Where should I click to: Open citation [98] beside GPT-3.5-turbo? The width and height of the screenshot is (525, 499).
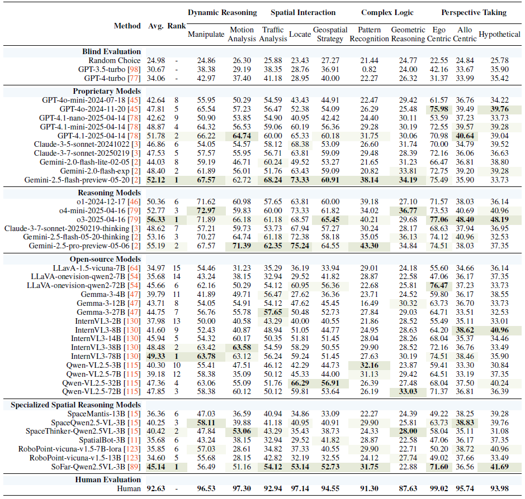134,70
